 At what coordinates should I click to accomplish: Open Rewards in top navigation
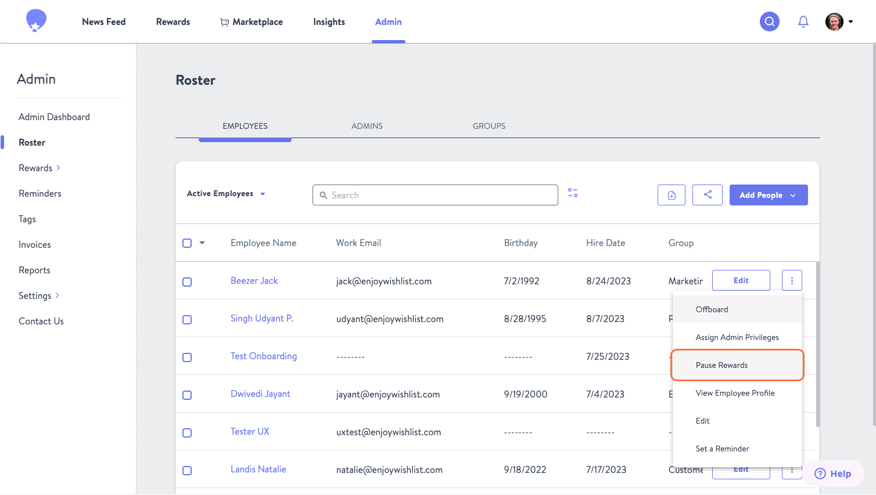[173, 21]
